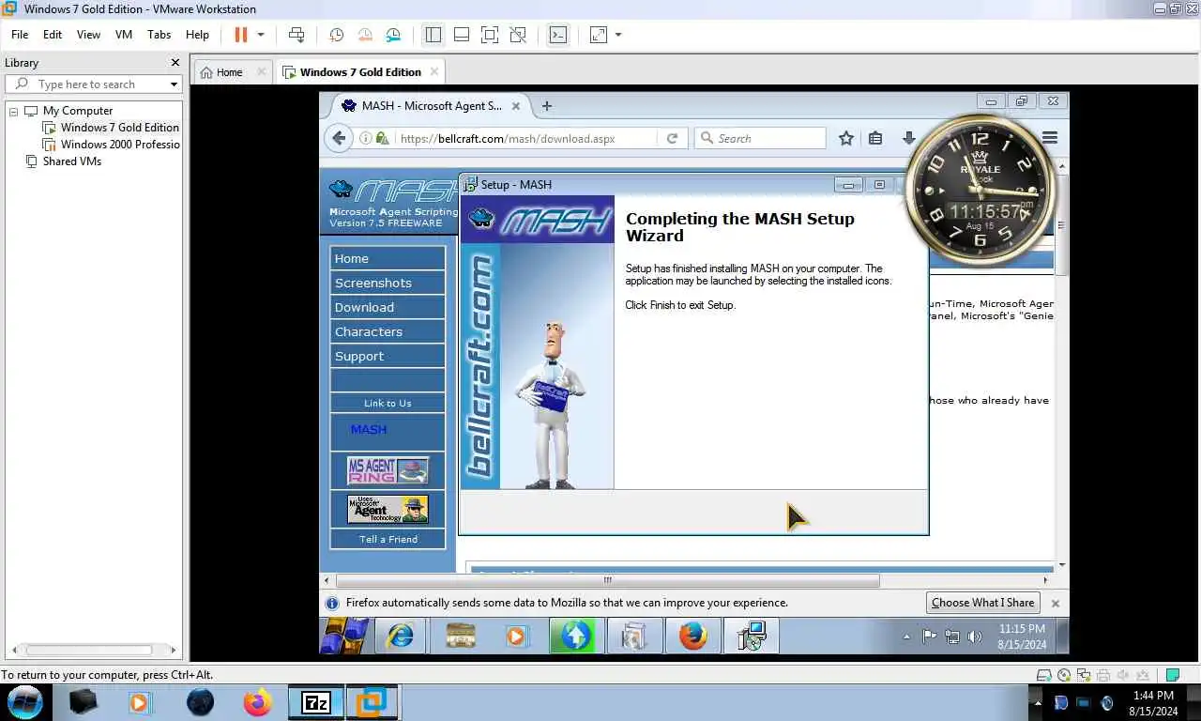Screen dimensions: 1201x721
Task: Dismiss the Firefox data notification bar
Action: coord(1055,603)
